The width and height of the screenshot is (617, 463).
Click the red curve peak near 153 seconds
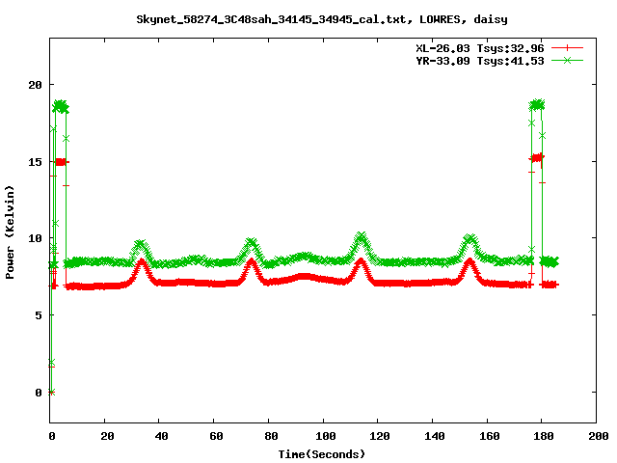[469, 261]
